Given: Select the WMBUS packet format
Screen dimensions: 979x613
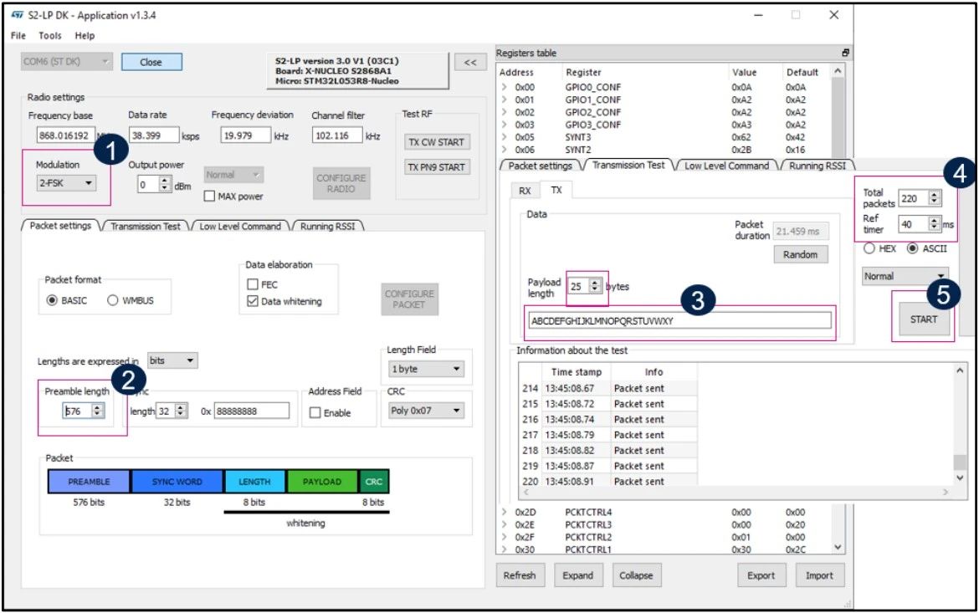Looking at the screenshot, I should (112, 301).
